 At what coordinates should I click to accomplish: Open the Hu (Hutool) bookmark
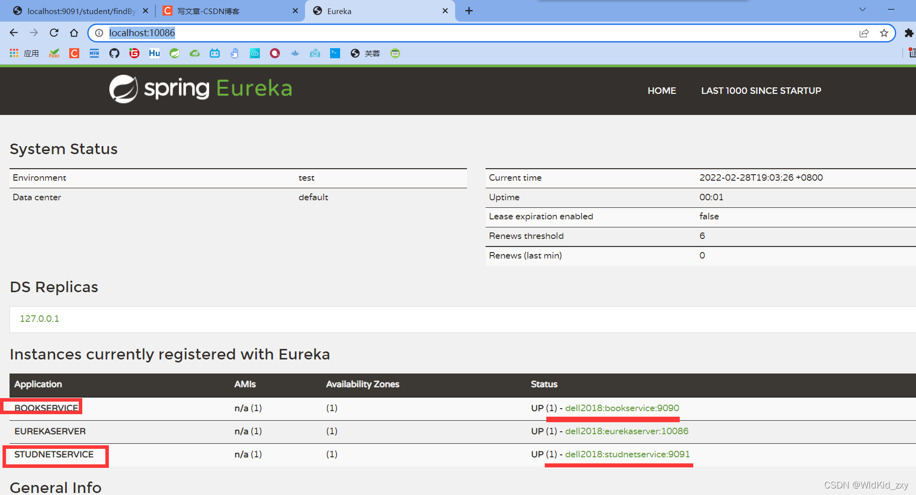click(x=155, y=53)
